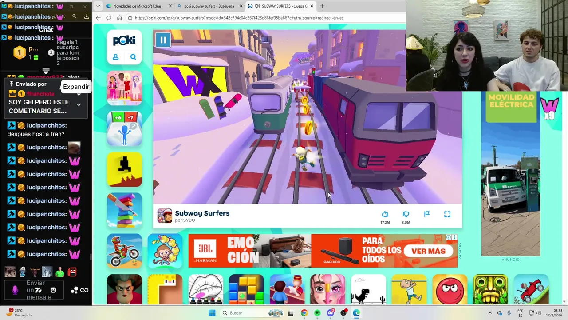Viewport: 568px width, 320px height.
Task: Open Spotify from taskbar
Action: (x=317, y=313)
